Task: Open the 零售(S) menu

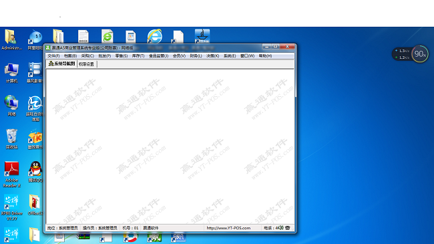Action: [x=122, y=55]
